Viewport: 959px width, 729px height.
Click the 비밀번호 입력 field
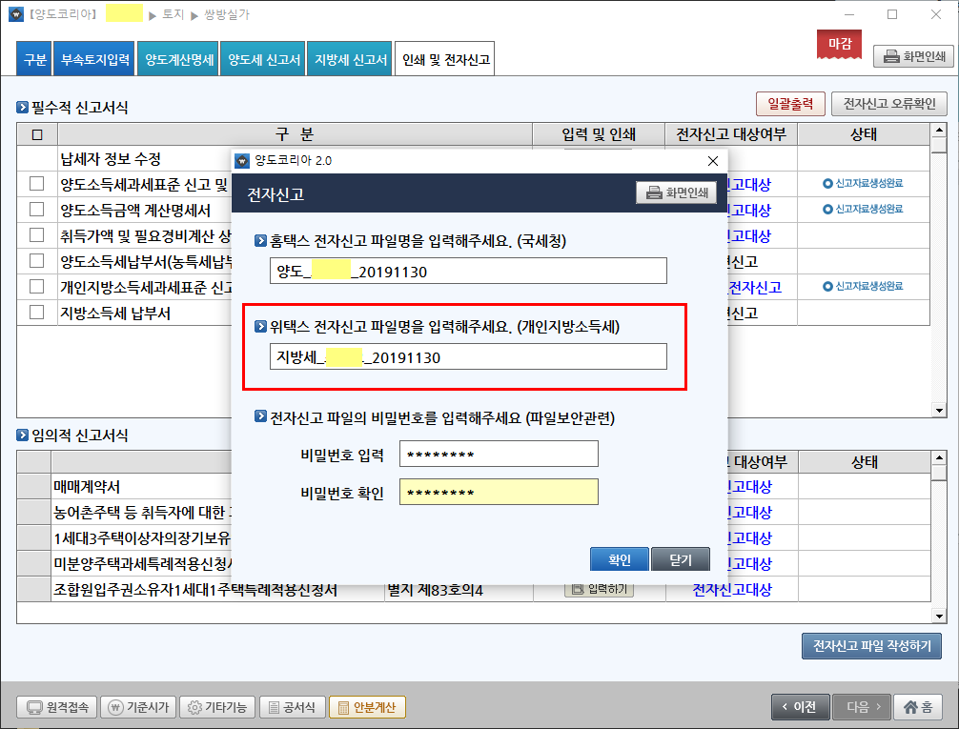pos(499,454)
